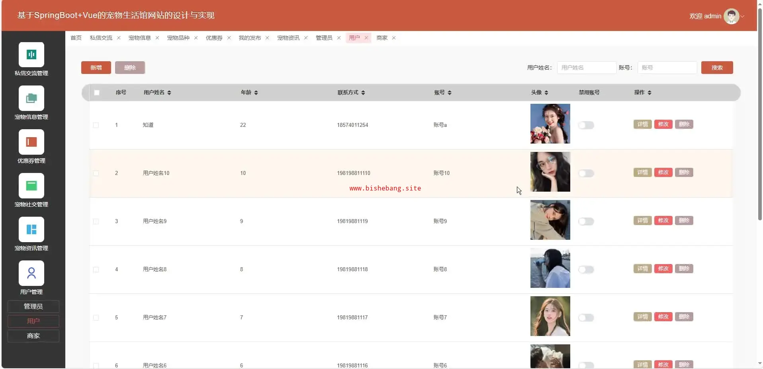Close the 优惠券 tab
This screenshot has width=763, height=369.
click(x=229, y=38)
